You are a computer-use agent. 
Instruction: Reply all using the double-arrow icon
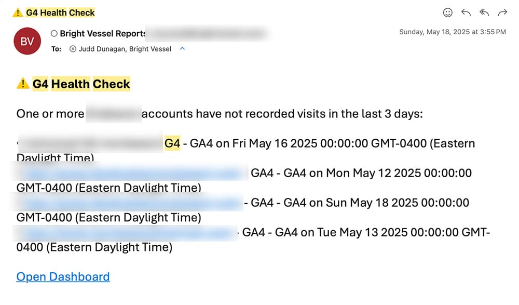click(484, 12)
